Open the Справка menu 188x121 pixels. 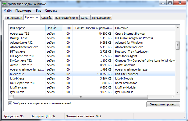pyautogui.click(x=51, y=11)
